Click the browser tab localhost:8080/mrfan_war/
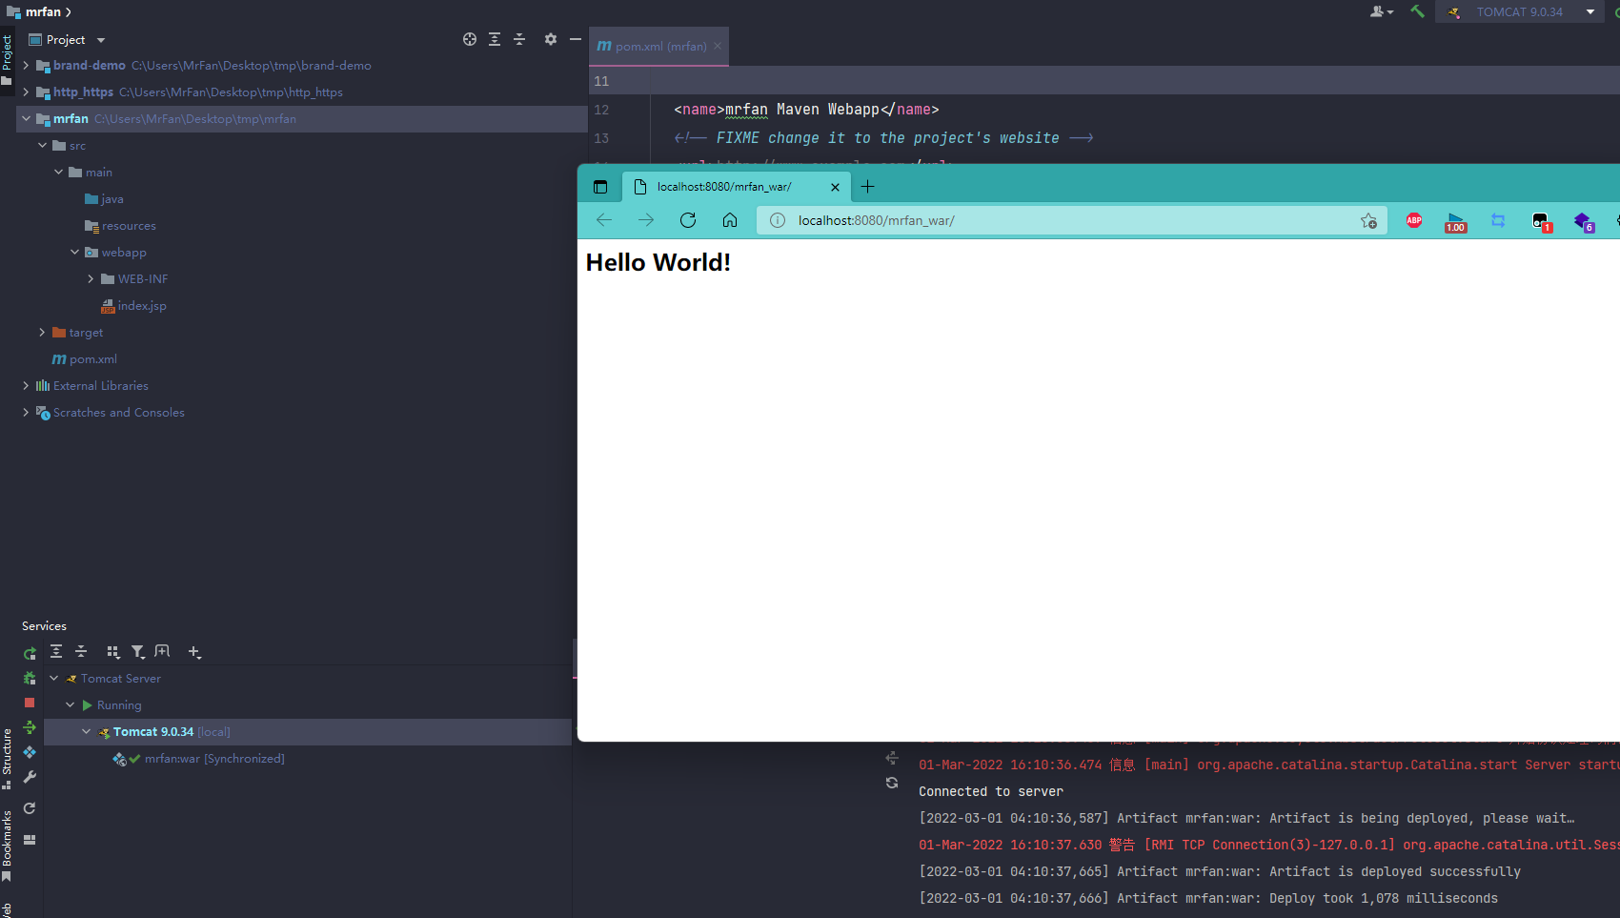The width and height of the screenshot is (1620, 918). [736, 187]
